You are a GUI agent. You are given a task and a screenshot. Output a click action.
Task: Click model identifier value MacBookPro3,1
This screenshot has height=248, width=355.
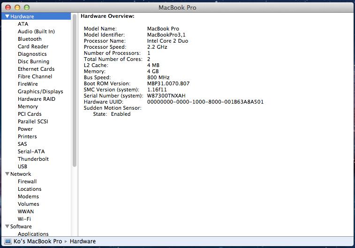tap(166, 35)
